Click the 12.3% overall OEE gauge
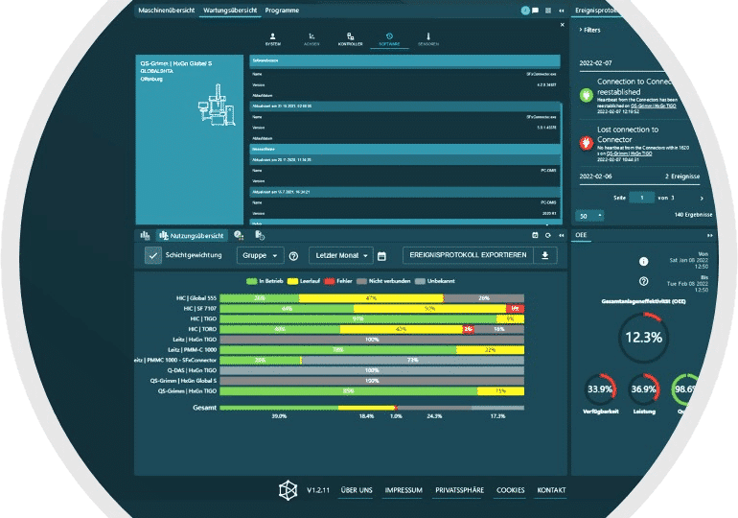738x518 pixels. (x=643, y=337)
